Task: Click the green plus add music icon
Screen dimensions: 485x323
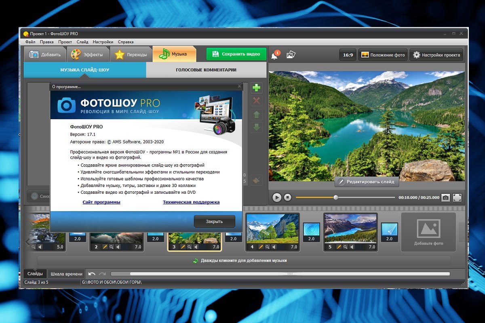Action: click(x=256, y=87)
